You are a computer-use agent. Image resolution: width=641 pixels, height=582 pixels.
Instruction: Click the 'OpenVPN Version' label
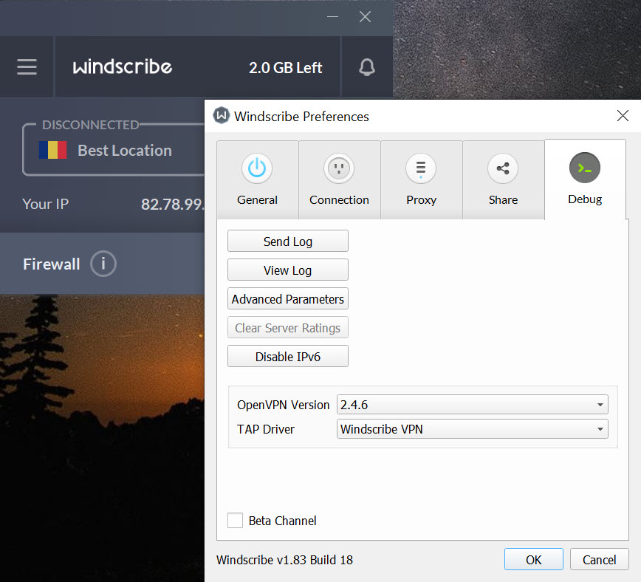[x=284, y=405]
